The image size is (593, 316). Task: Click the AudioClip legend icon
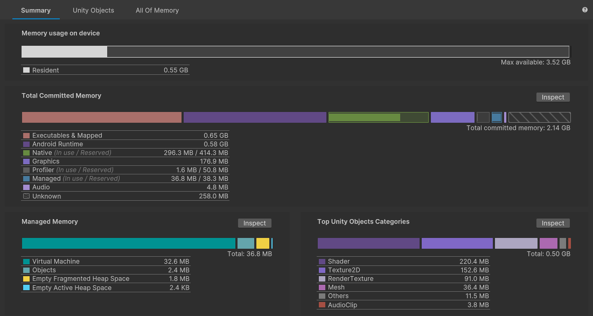pyautogui.click(x=321, y=305)
